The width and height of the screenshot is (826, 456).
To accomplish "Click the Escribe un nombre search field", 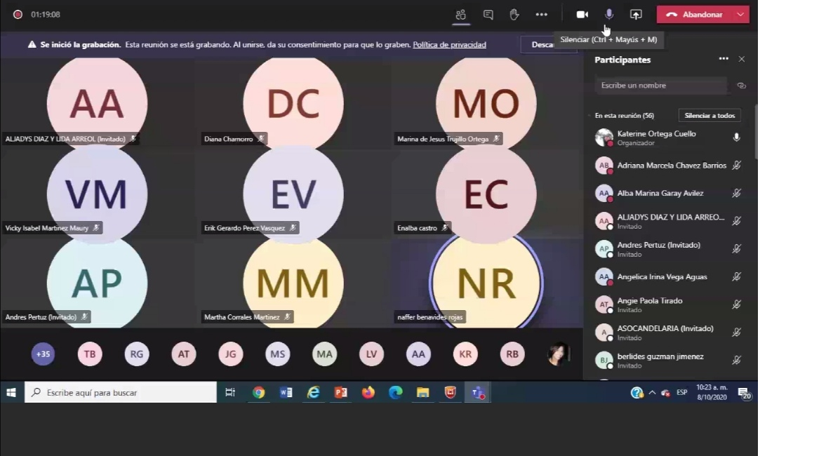I will (660, 86).
